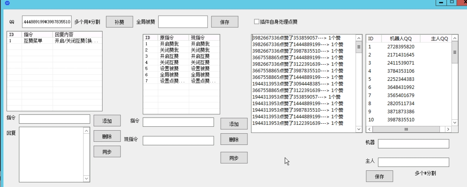467x187 pixels.
Task: Click right arrow of robot table horizontal scrollbar
Action: tap(448, 129)
